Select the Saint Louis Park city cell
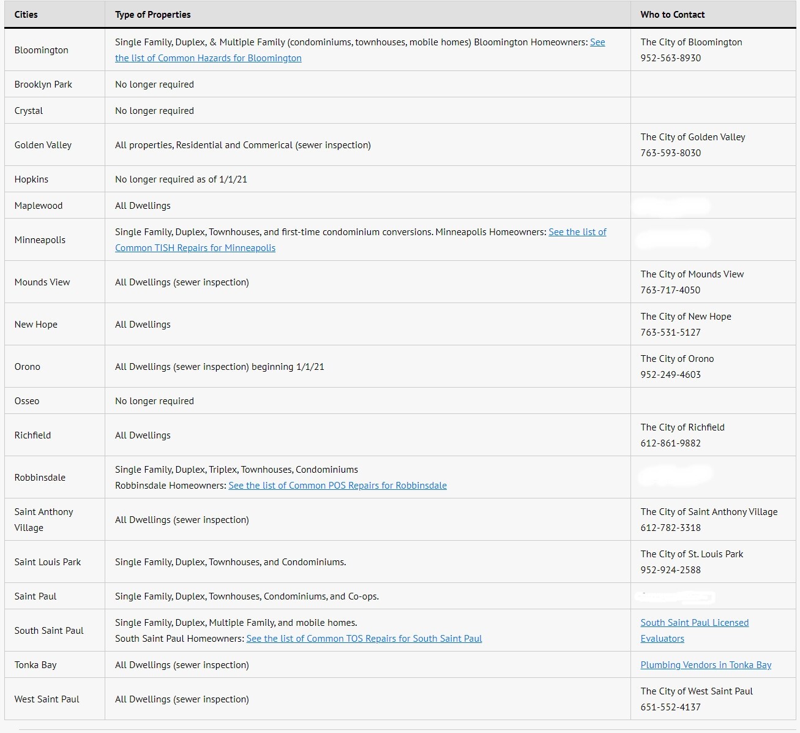This screenshot has width=800, height=733. point(54,562)
